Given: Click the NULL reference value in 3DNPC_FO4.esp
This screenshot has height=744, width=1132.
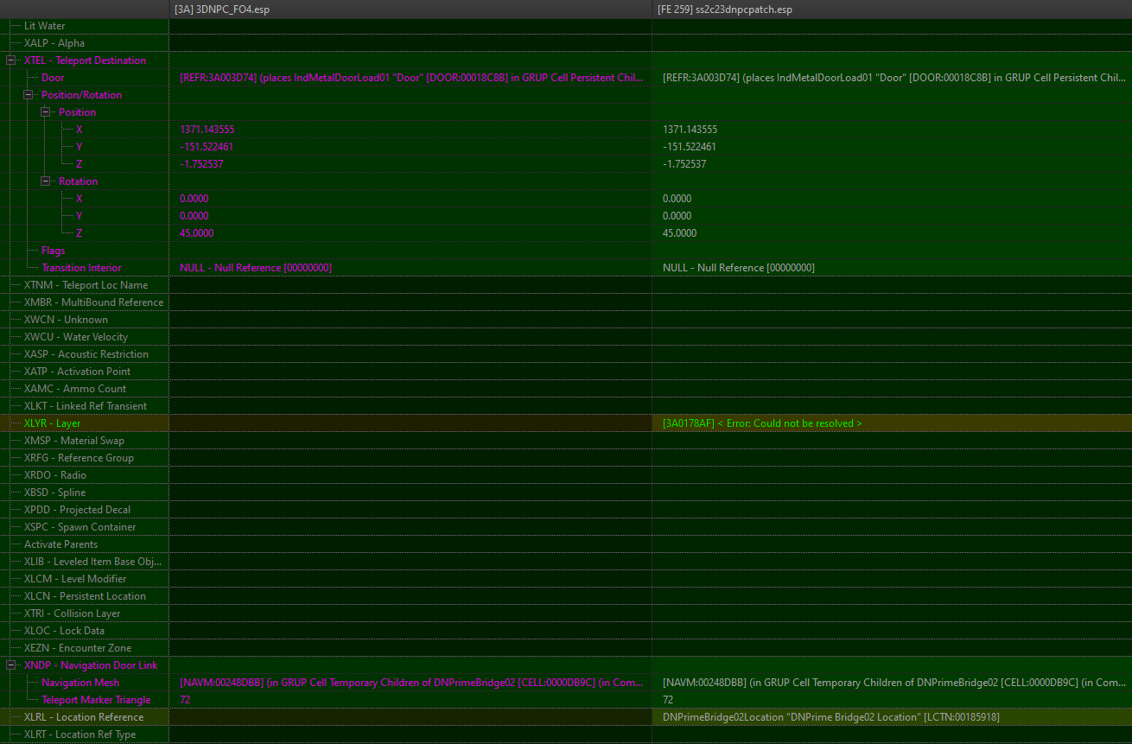Looking at the screenshot, I should [x=255, y=268].
